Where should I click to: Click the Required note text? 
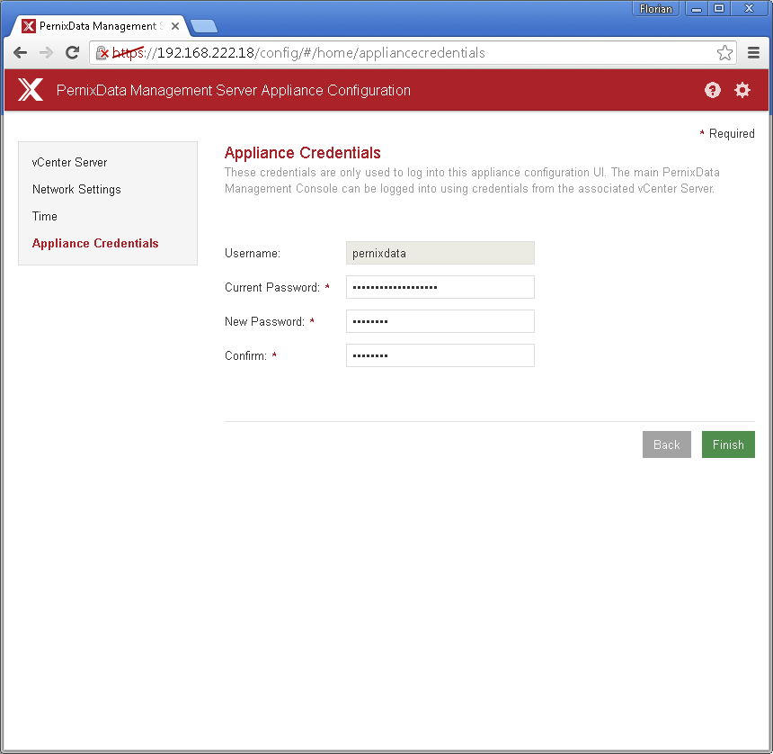coord(727,134)
